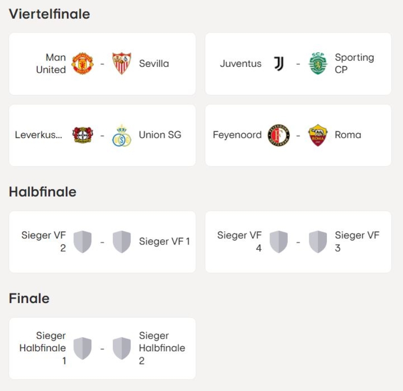Click the Union SG crest
Viewport: 403px width, 391px height.
(x=122, y=136)
